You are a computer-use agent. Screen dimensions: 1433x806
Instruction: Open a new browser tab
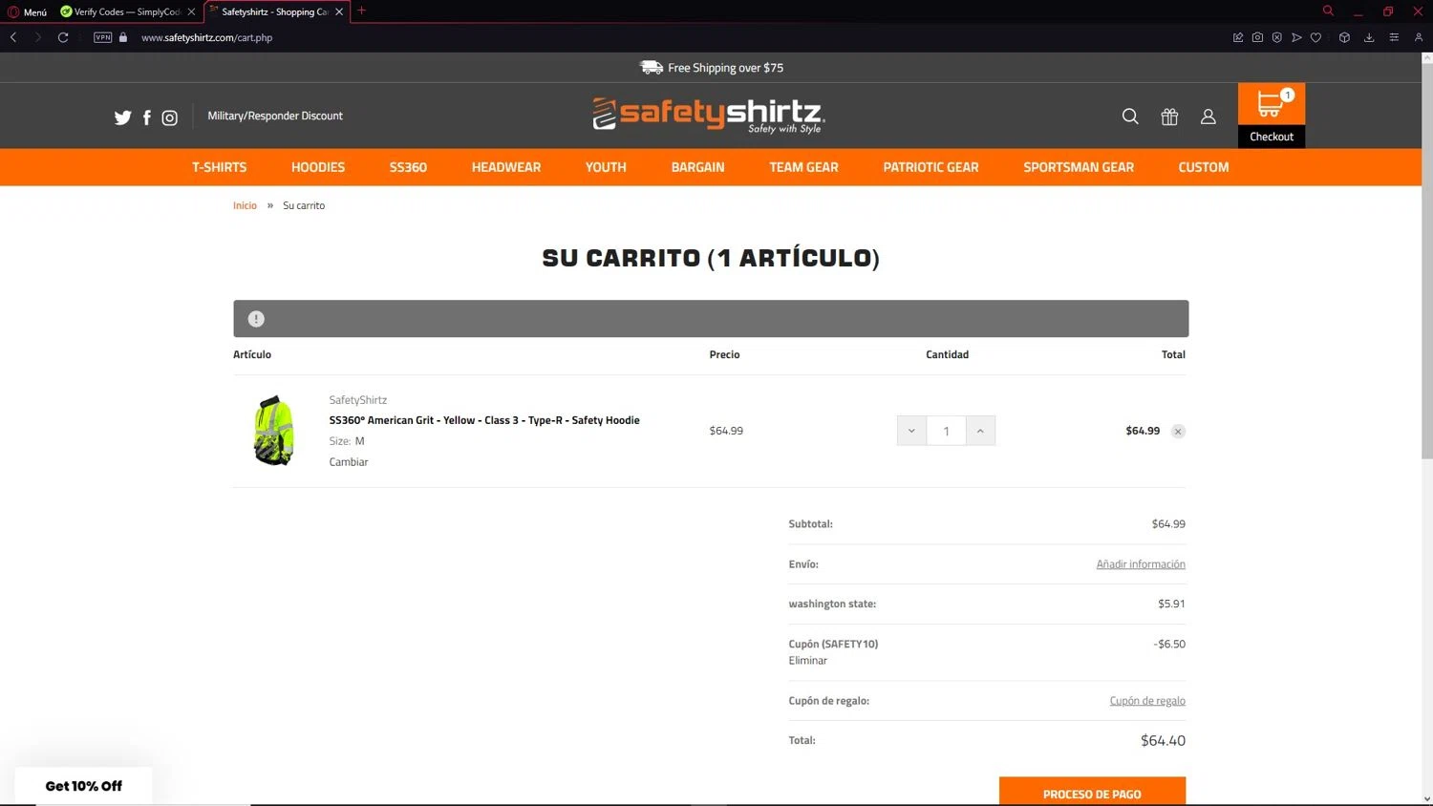pos(361,11)
